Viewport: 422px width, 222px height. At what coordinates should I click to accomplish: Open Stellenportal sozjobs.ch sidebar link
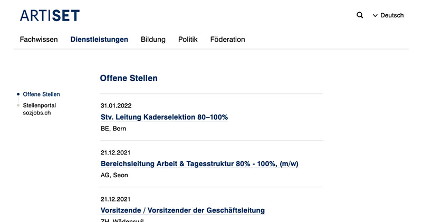[x=39, y=109]
